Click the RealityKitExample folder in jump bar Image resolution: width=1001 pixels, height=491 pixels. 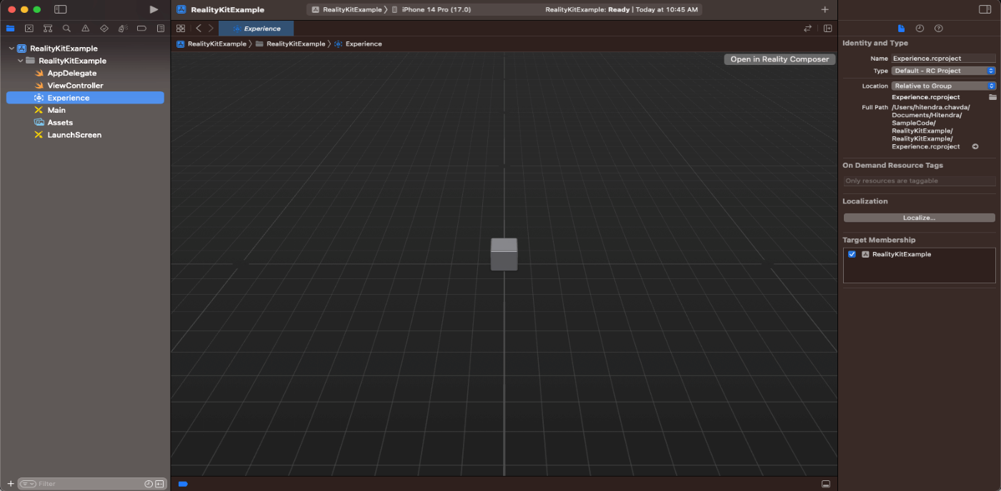290,44
